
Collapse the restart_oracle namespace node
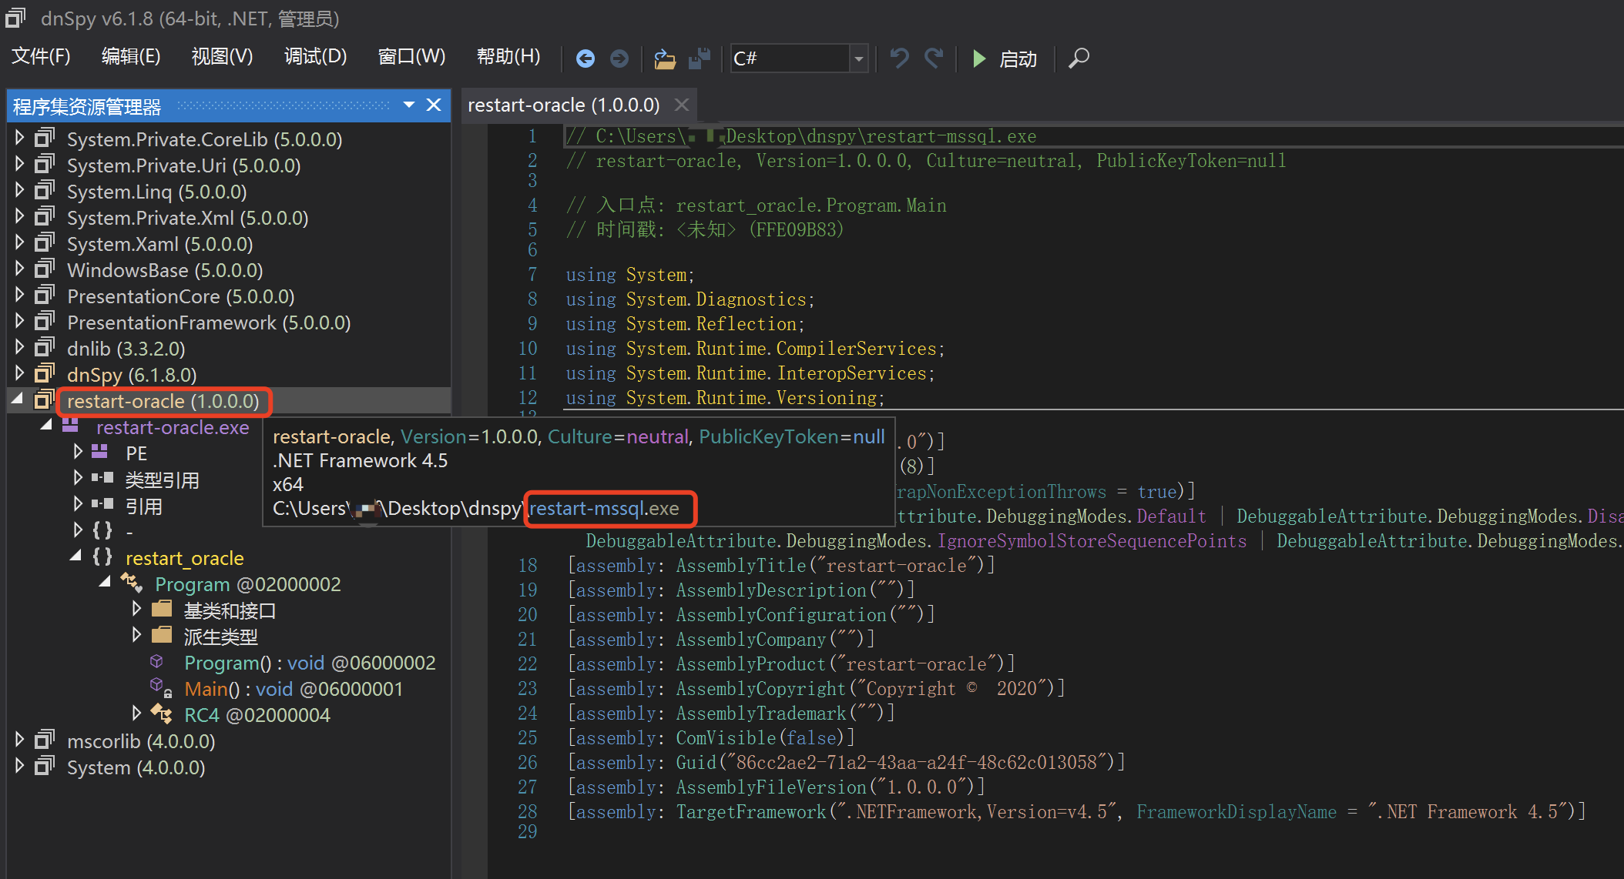pyautogui.click(x=75, y=556)
